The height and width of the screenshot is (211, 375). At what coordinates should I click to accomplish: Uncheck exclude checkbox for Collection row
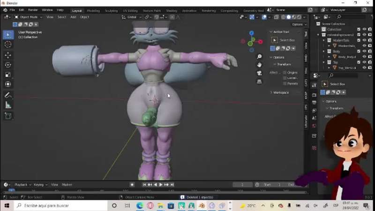(359, 29)
